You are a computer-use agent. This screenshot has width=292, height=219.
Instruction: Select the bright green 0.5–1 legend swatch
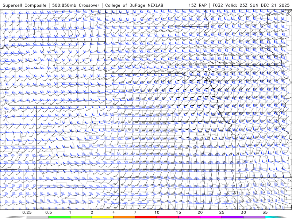pyautogui.click(x=59, y=217)
